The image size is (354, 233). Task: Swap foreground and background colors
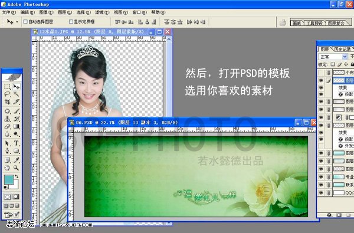click(x=17, y=176)
